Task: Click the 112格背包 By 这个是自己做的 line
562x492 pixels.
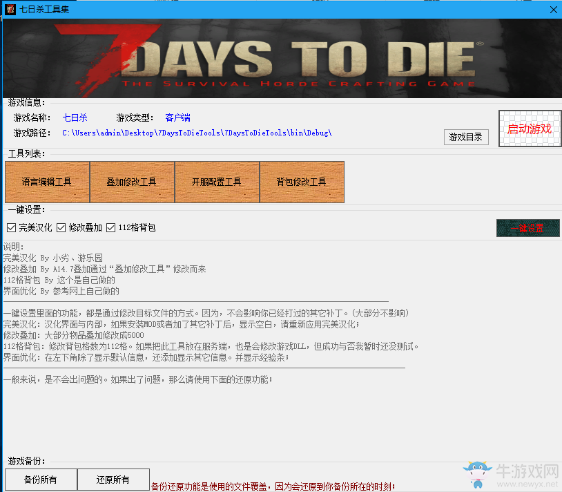Action: [59, 280]
